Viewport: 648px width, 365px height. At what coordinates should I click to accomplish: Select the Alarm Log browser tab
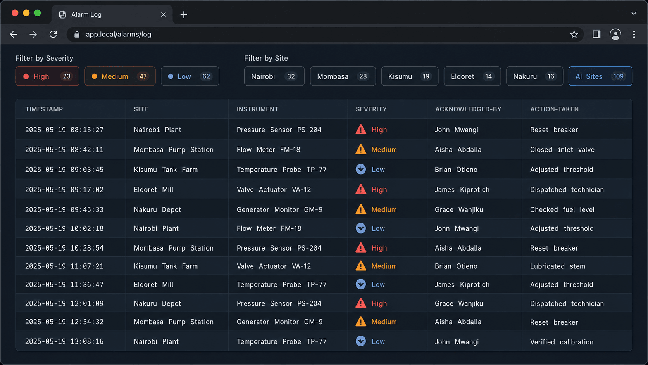(112, 15)
